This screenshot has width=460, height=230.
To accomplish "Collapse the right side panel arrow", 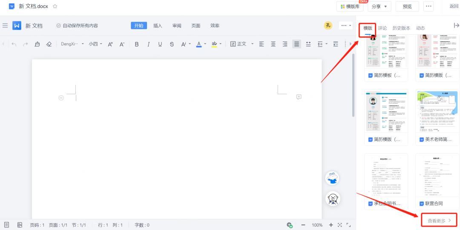I will [456, 25].
